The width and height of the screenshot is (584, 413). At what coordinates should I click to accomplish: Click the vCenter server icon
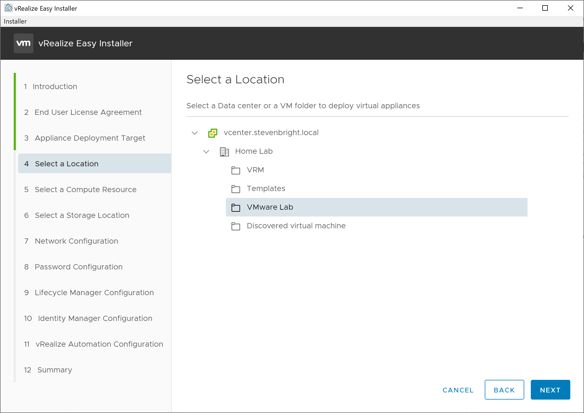[212, 133]
